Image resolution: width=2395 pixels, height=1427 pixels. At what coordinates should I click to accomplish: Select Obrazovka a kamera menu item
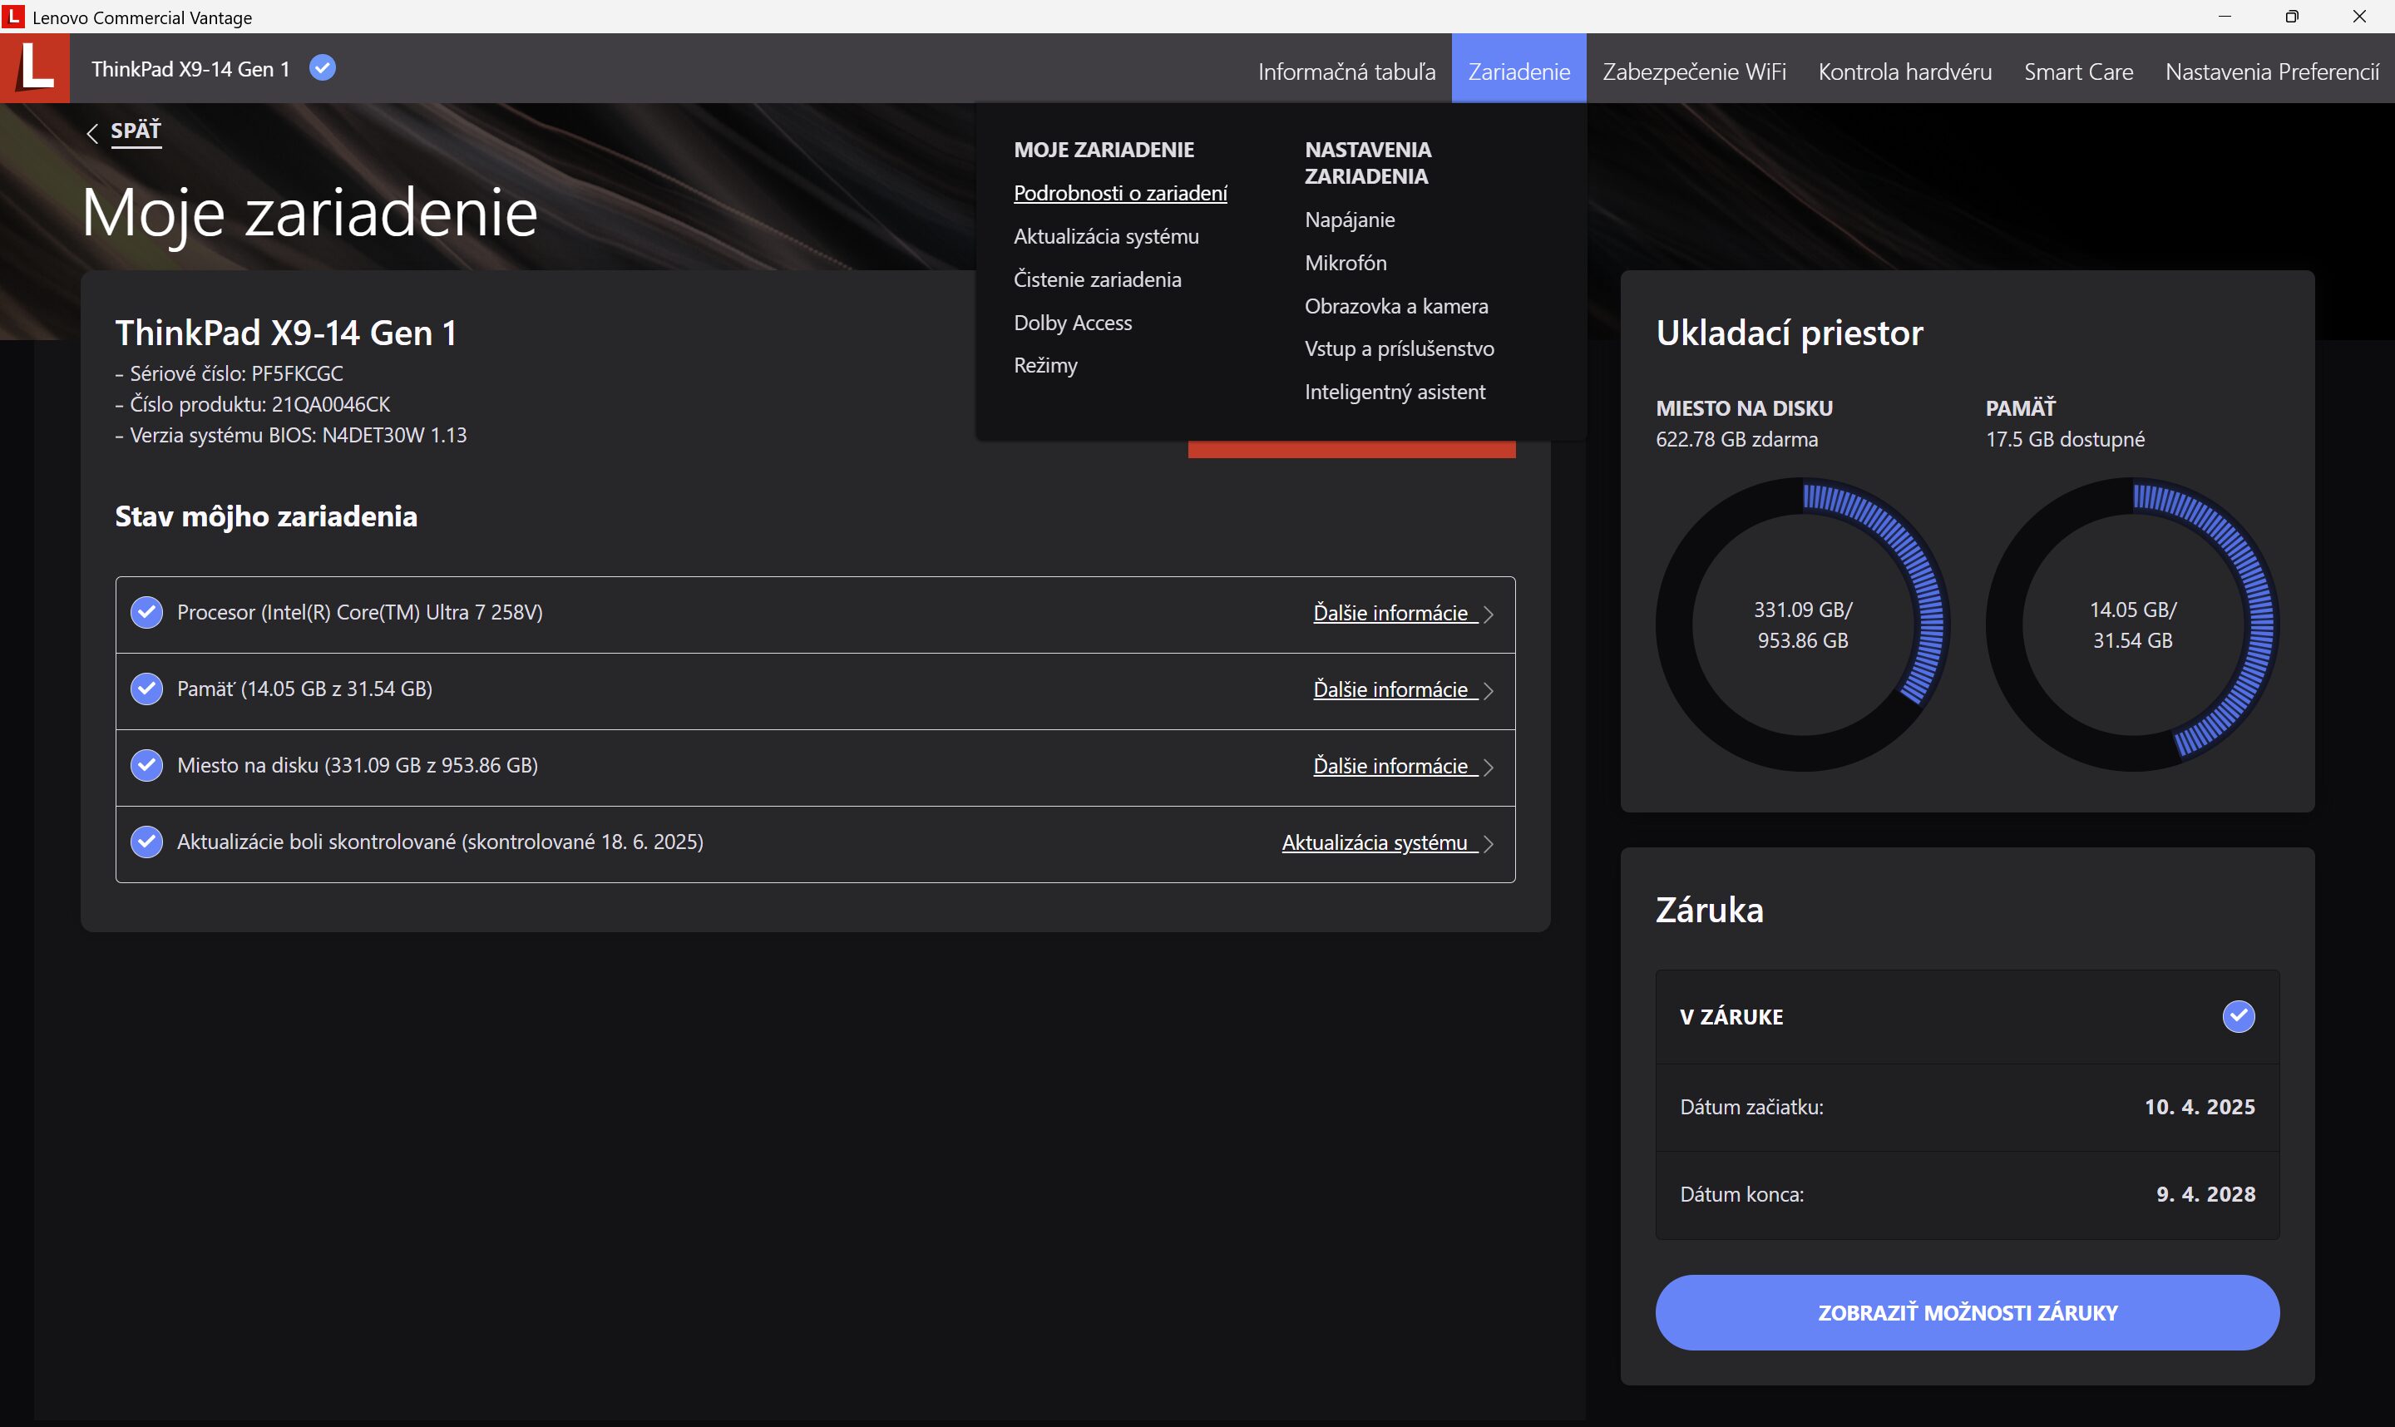[1396, 306]
